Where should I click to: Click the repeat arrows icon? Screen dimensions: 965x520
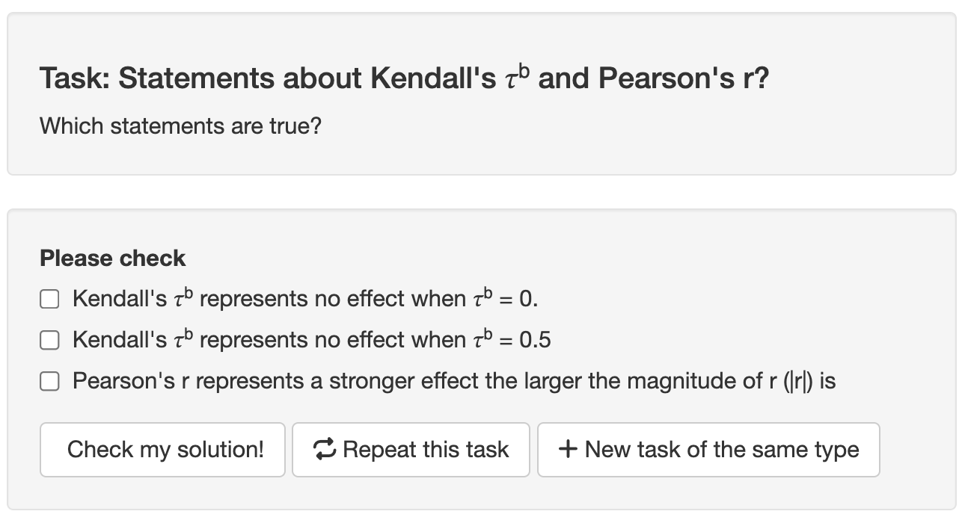(x=325, y=450)
